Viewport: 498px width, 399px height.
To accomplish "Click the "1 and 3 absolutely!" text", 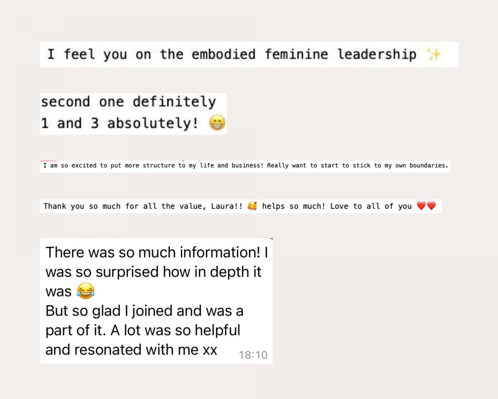I will [120, 123].
